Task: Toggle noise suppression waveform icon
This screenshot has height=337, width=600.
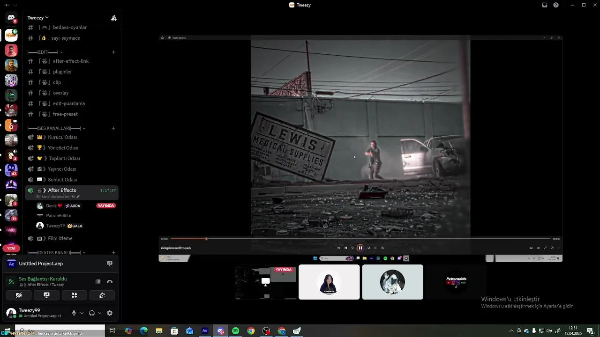Action: click(x=98, y=282)
